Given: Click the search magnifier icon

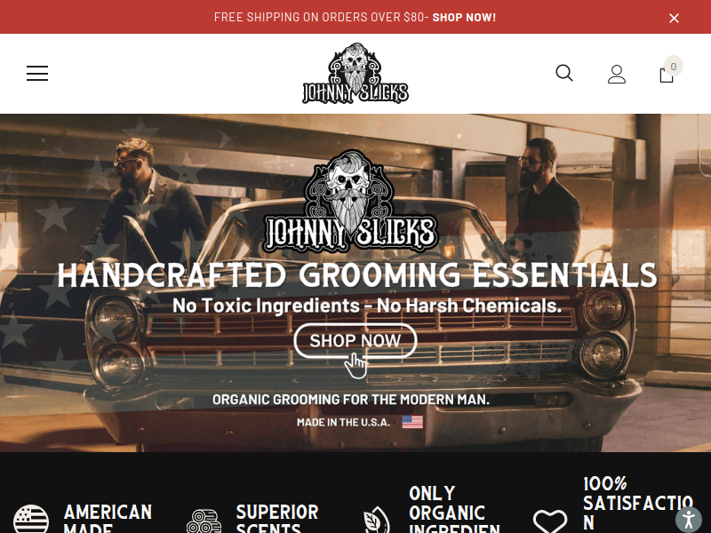Looking at the screenshot, I should (x=564, y=73).
